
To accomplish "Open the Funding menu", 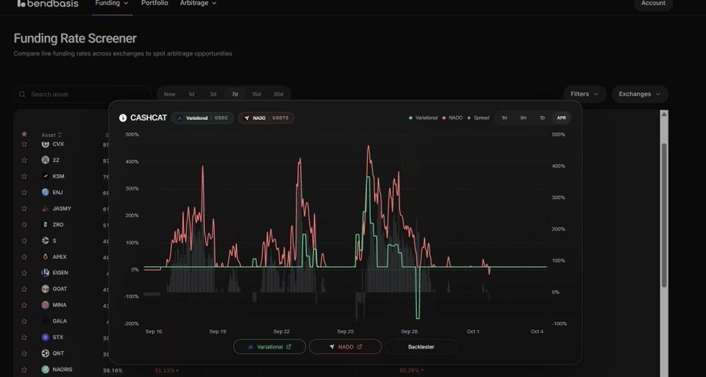I will tap(111, 3).
